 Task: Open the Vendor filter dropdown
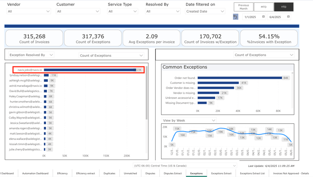pos(29,11)
